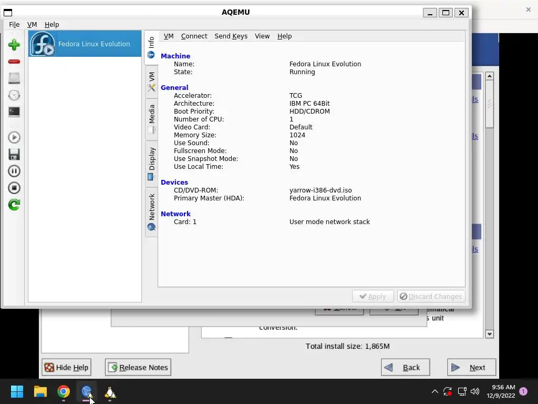Click the network tray icon
538x404 pixels.
pyautogui.click(x=462, y=391)
